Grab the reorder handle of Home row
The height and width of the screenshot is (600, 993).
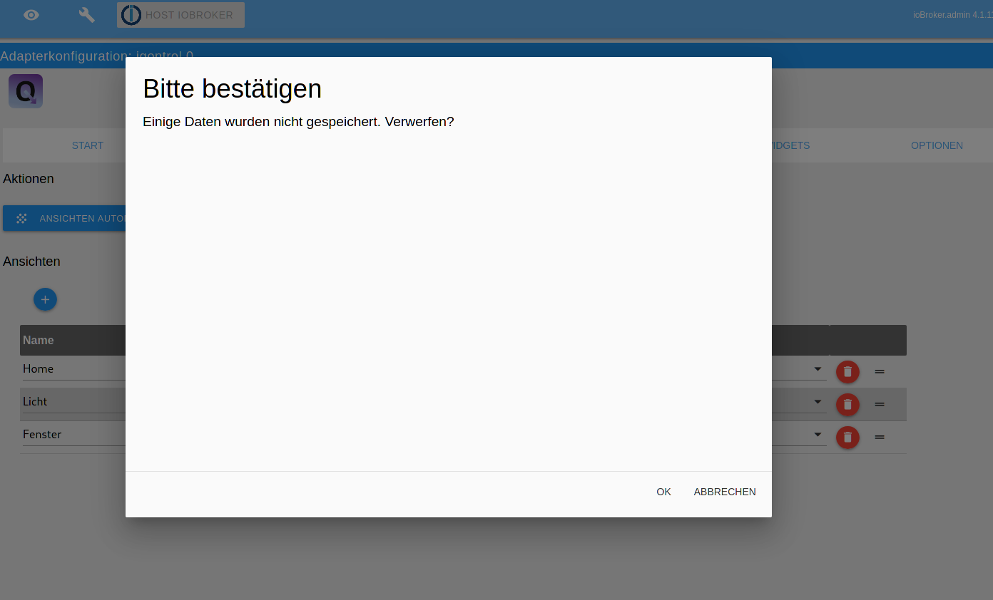880,371
